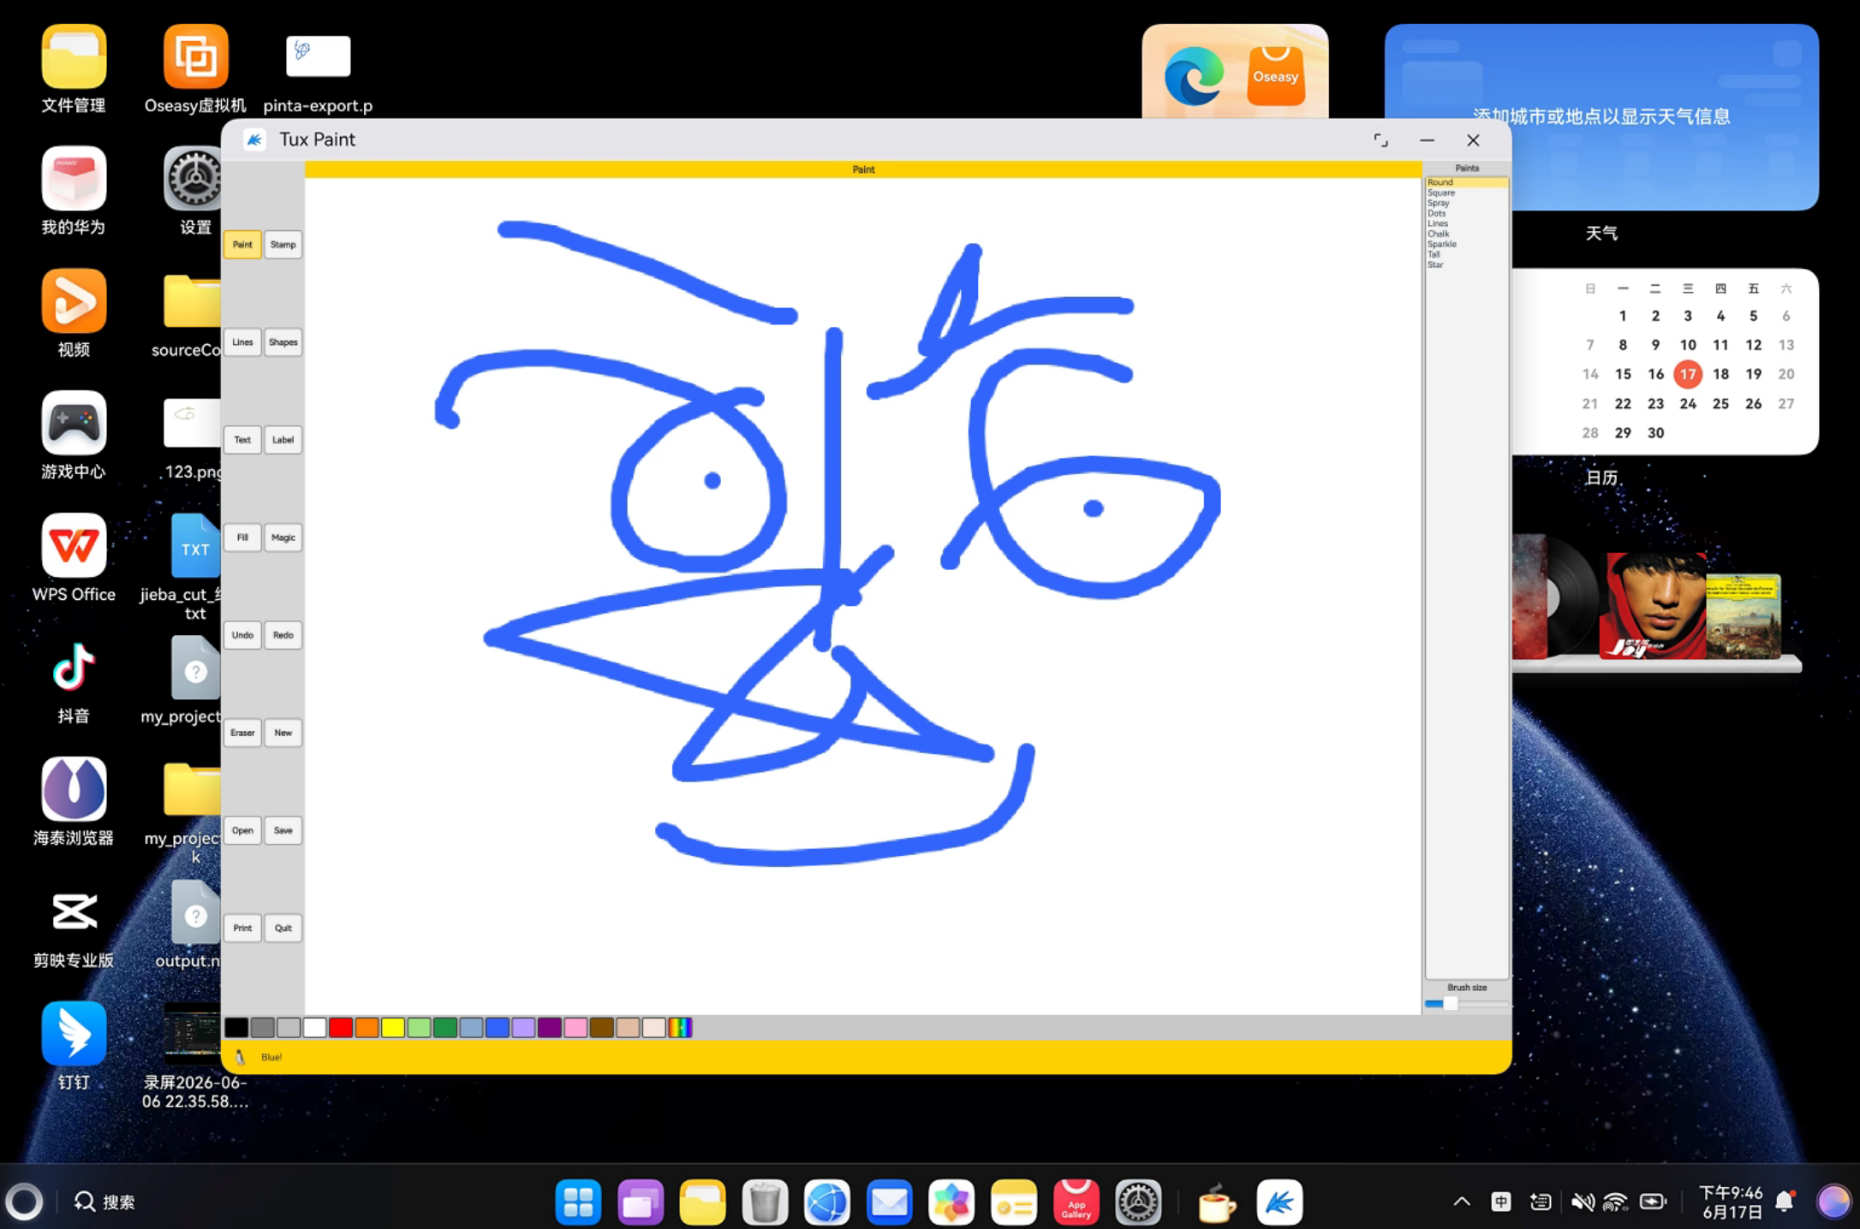Select the Spray brush in Paints list
The width and height of the screenshot is (1860, 1229).
[1466, 203]
